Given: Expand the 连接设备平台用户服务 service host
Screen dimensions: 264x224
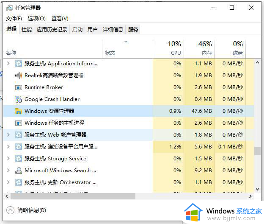Looking at the screenshot, I should (x=8, y=146).
